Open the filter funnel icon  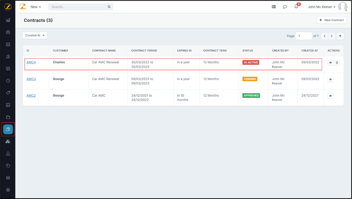[x=340, y=36]
